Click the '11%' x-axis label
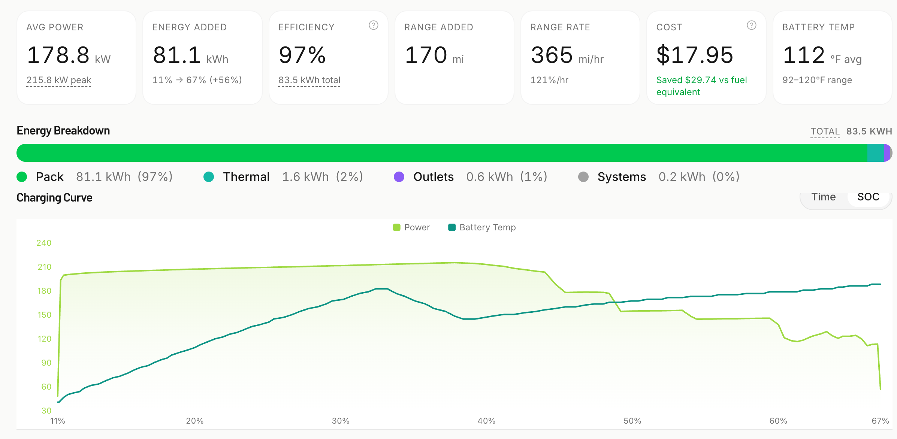The image size is (897, 439). (58, 421)
